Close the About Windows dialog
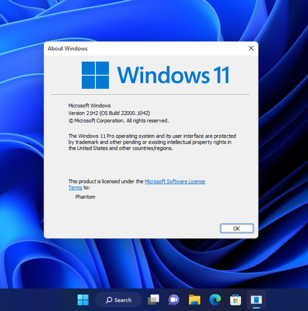 (x=251, y=48)
